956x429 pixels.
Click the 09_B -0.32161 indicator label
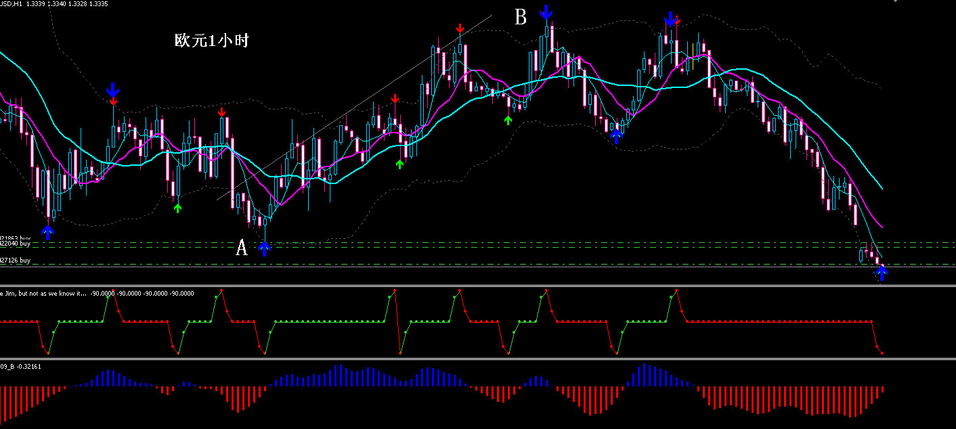pyautogui.click(x=20, y=366)
